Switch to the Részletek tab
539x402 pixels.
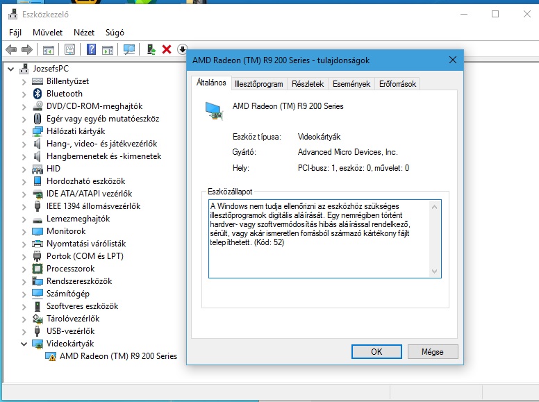308,84
